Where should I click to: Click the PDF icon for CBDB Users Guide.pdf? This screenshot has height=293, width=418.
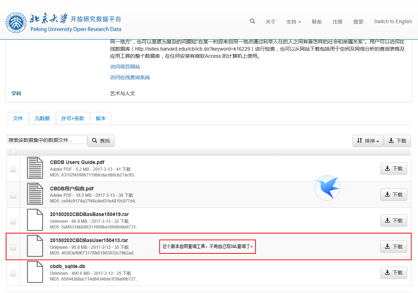35,168
